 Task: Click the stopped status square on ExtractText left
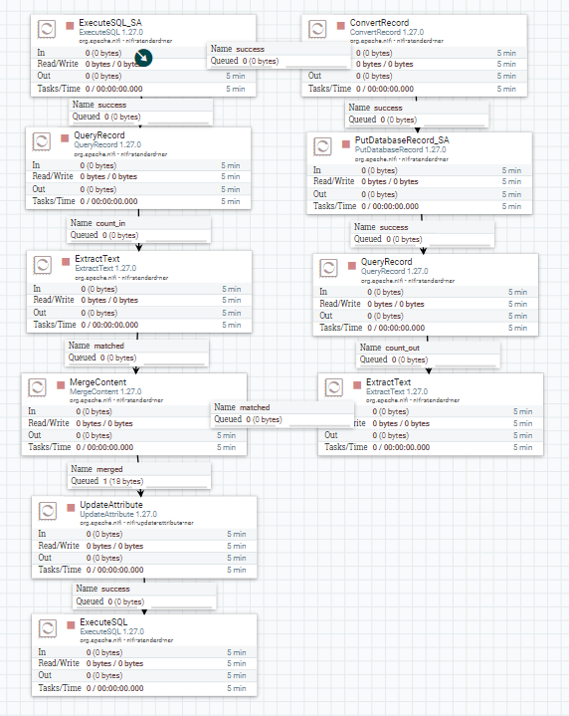pyautogui.click(x=66, y=262)
